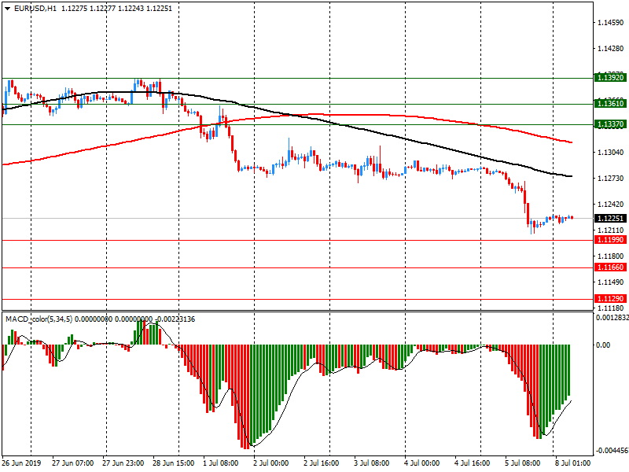Image resolution: width=629 pixels, height=472 pixels.
Task: Click the 27 Jun 23:00 time label
Action: pyautogui.click(x=123, y=463)
